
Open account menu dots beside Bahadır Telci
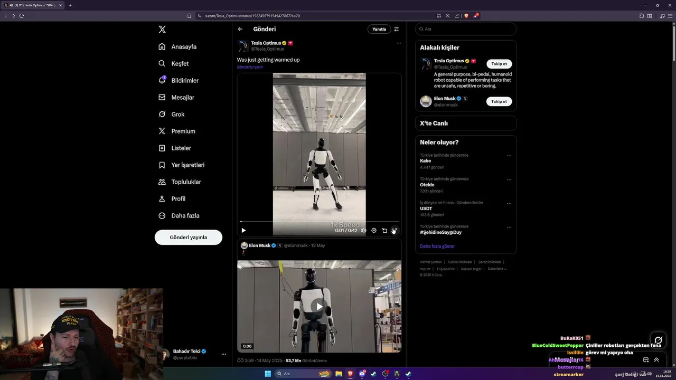224,354
